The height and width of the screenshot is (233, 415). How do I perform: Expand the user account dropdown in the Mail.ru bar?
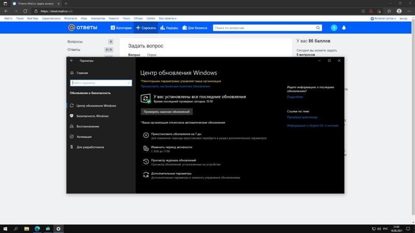click(x=383, y=19)
